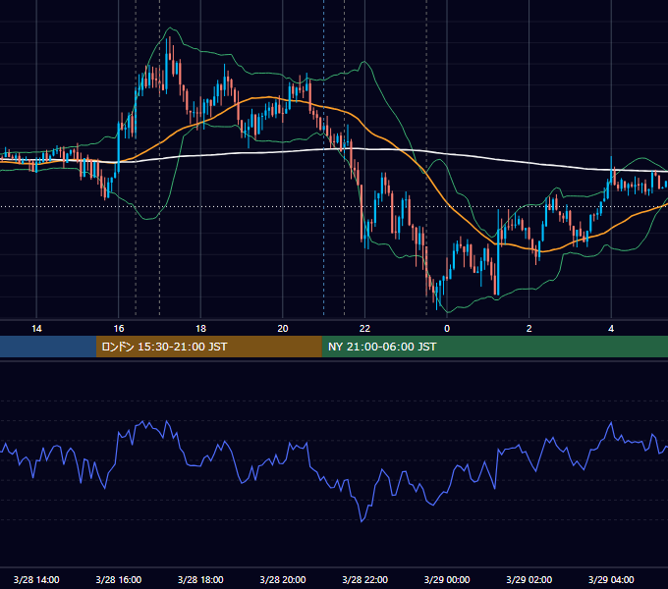The image size is (668, 589).
Task: Click the '0' hour label on price chart axis
Action: pos(447,329)
